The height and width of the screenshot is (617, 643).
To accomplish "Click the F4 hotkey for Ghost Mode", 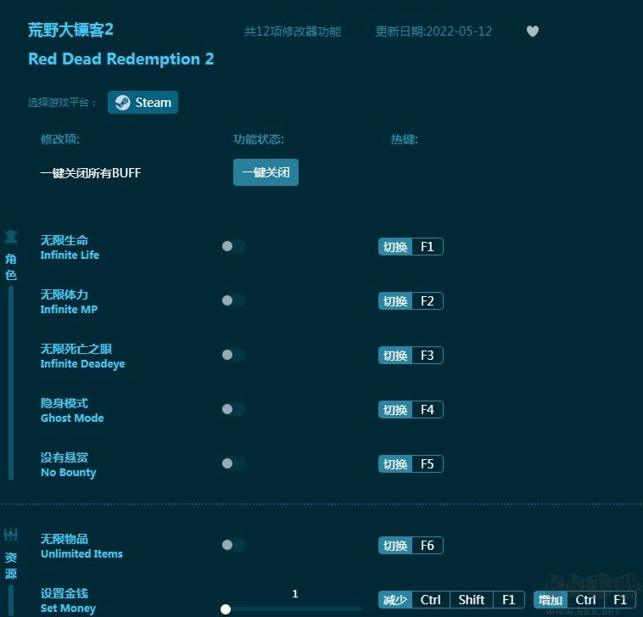I will pos(428,409).
